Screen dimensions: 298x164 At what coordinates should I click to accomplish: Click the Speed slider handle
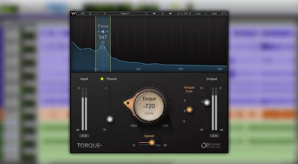click(152, 142)
